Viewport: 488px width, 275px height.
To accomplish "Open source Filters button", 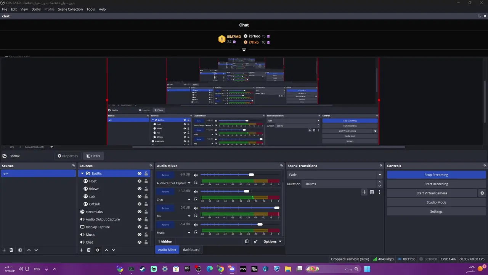I will (93, 156).
